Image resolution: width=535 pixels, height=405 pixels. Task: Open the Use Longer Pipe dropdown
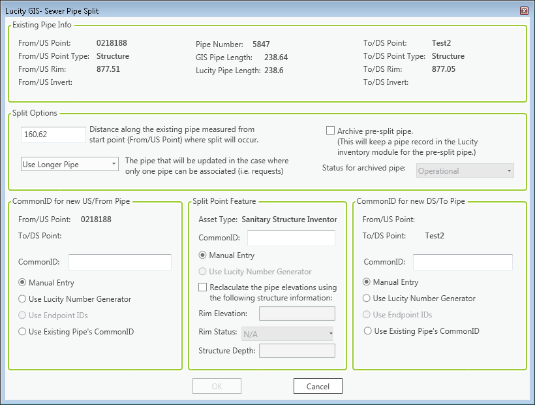70,164
